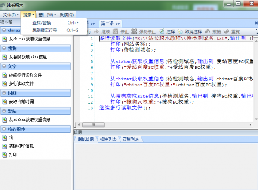Switch to the 第二课.cr tab

pos(110,24)
